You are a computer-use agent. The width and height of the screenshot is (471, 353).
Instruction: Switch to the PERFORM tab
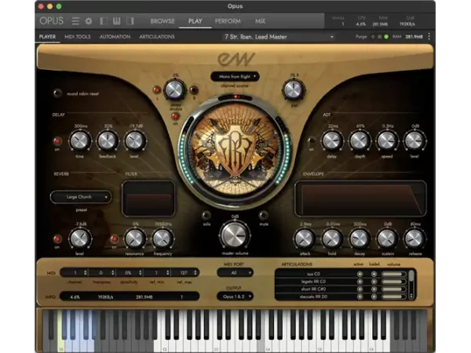[x=228, y=21]
